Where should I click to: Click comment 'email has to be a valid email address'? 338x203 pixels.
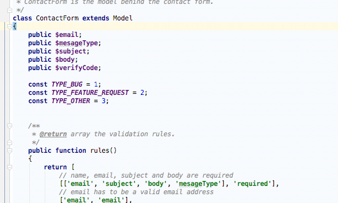(142, 192)
